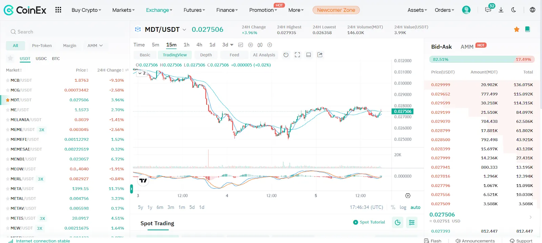Enter fullscreen chart mode
The width and height of the screenshot is (542, 243).
[297, 55]
